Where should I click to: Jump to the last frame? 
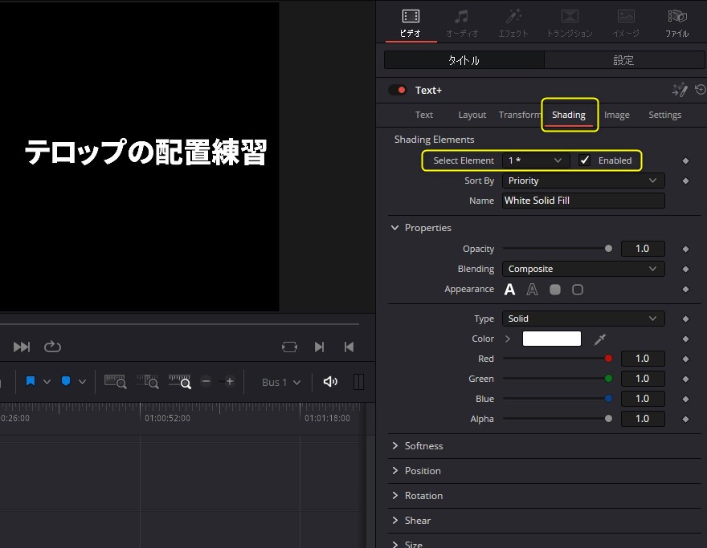(x=319, y=347)
